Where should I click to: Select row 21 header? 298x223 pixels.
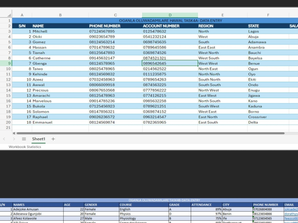click(x=6, y=128)
